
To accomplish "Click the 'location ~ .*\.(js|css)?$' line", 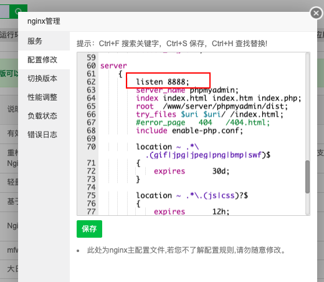I will [192, 195].
